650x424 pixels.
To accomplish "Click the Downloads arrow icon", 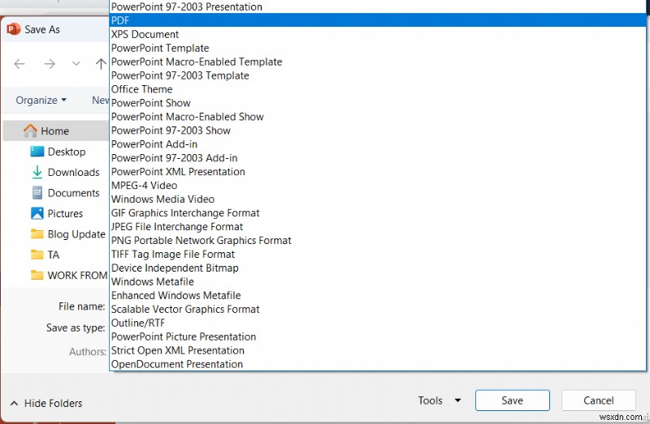I will click(x=37, y=172).
